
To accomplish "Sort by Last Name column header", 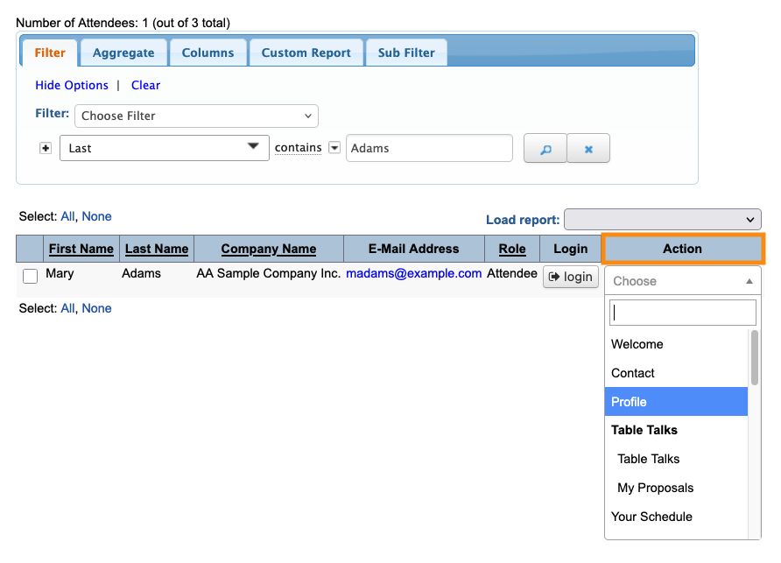I will [x=157, y=249].
